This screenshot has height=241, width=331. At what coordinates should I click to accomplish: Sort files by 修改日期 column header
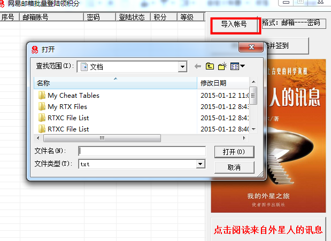(224, 83)
